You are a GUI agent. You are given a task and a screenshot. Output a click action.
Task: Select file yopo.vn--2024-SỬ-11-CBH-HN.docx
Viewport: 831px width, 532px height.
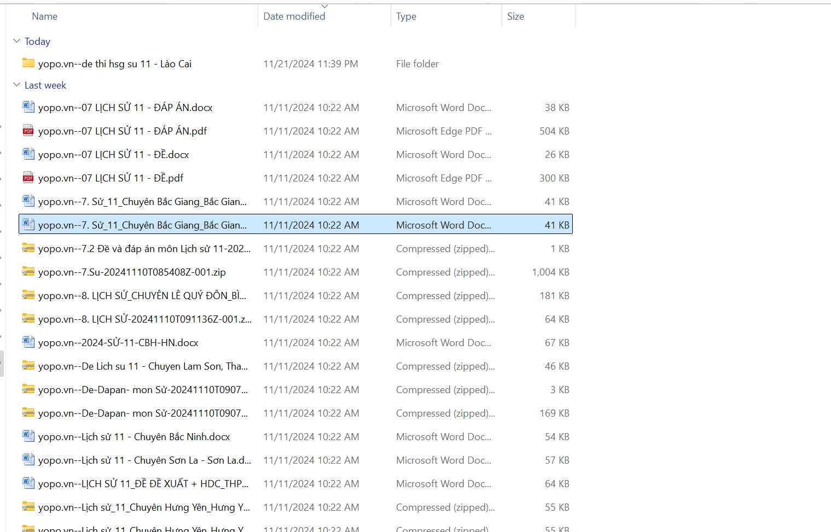pyautogui.click(x=118, y=343)
